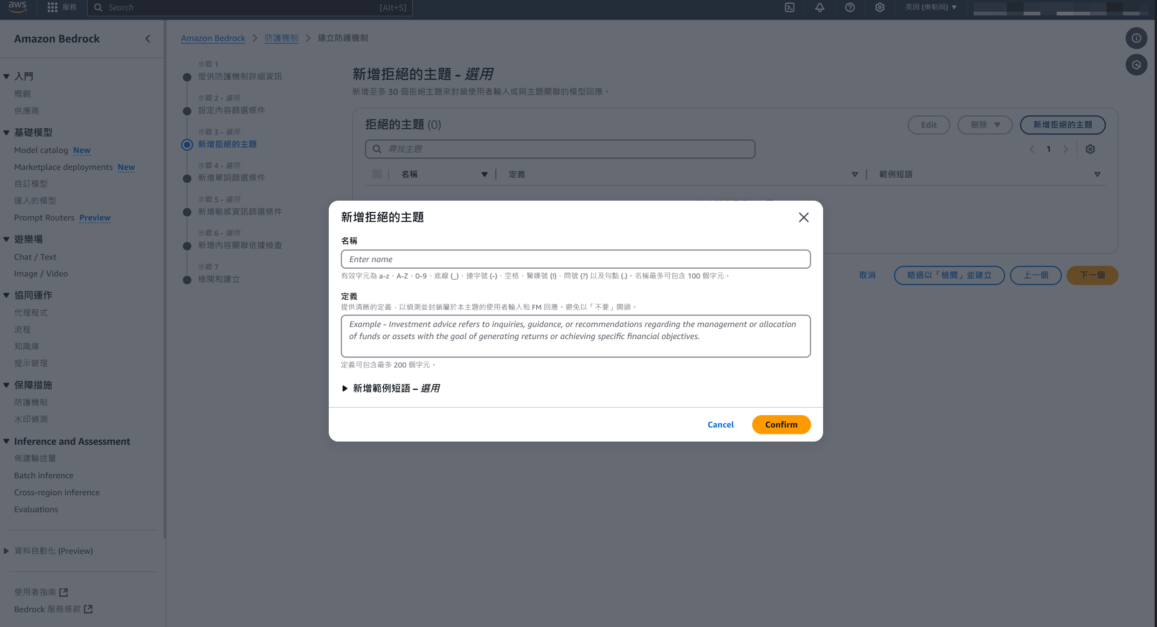The width and height of the screenshot is (1157, 627).
Task: Click the Enter name input field
Action: point(575,259)
